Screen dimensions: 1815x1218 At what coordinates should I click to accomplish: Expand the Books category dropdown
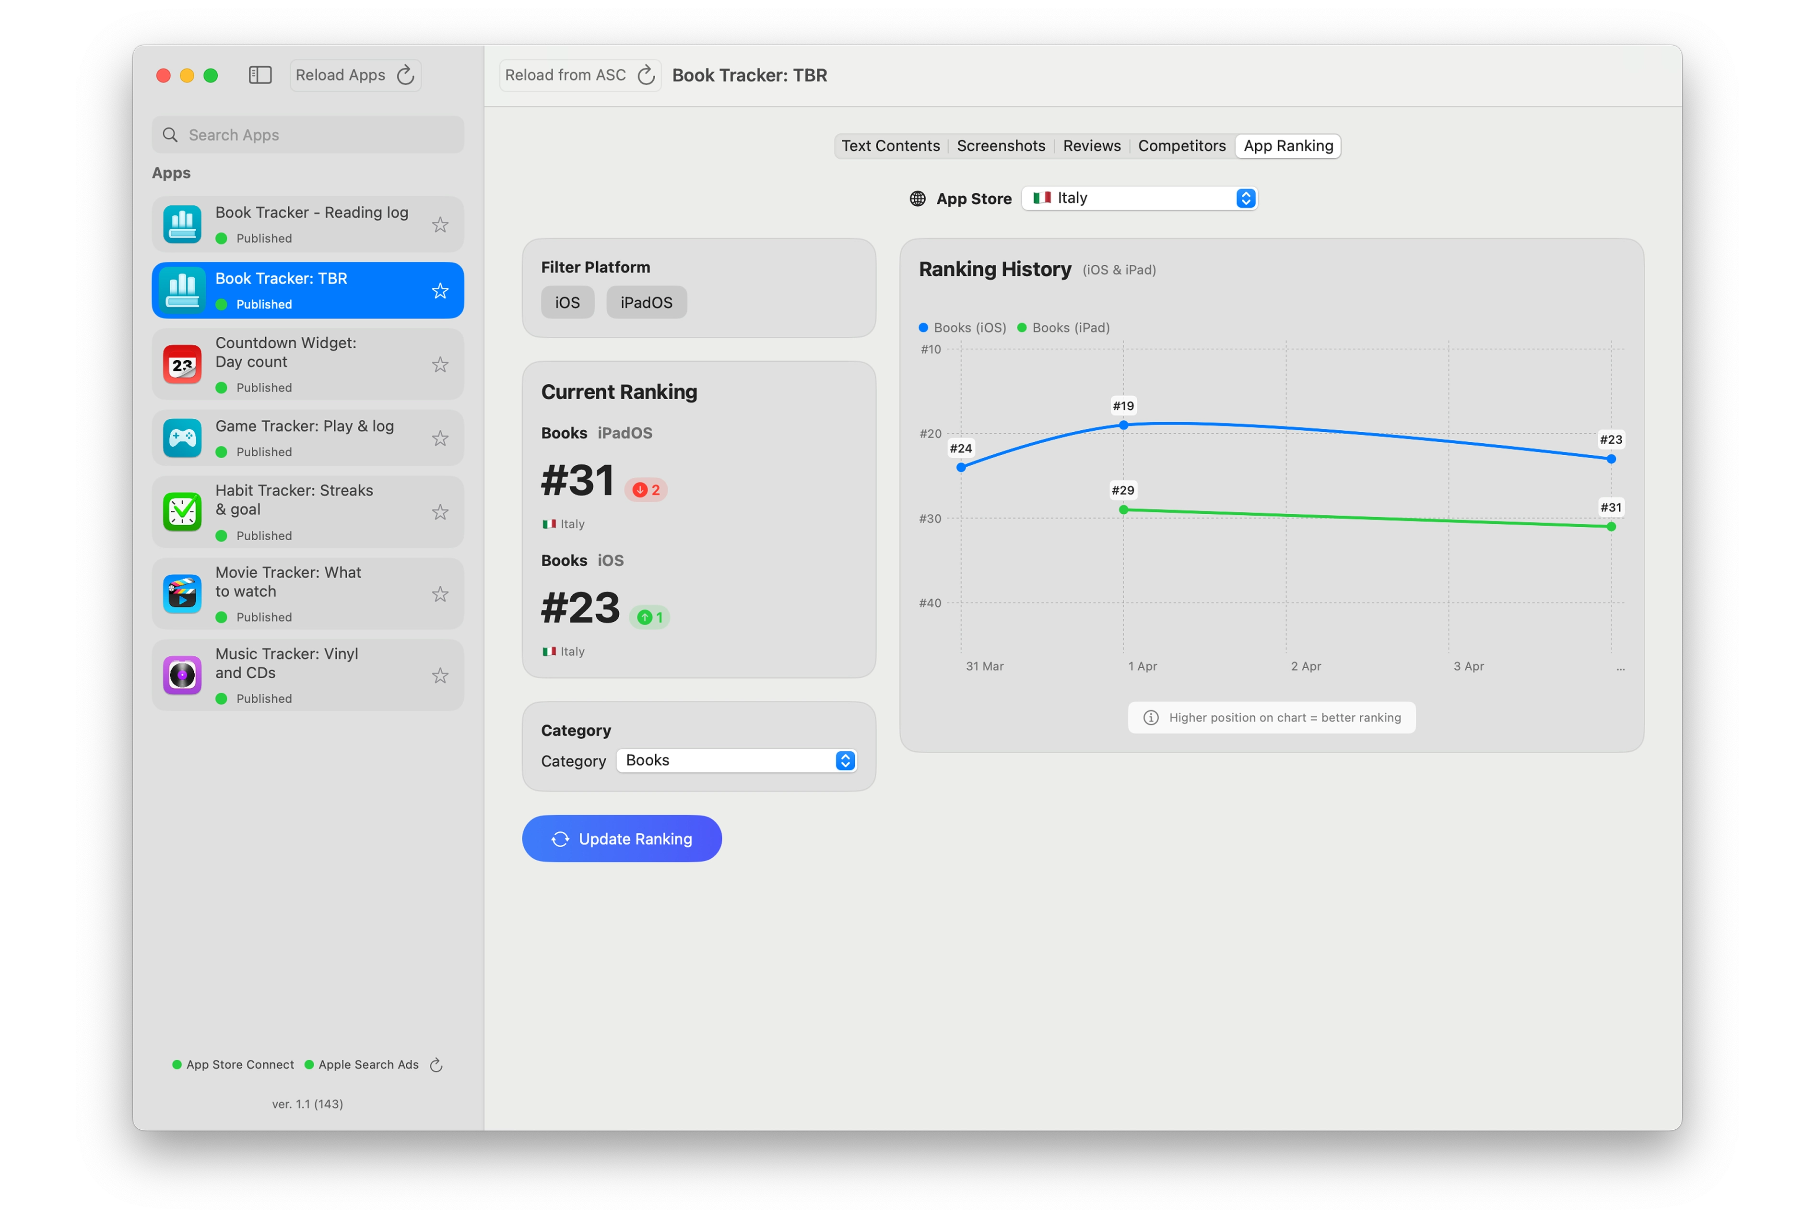pos(736,760)
